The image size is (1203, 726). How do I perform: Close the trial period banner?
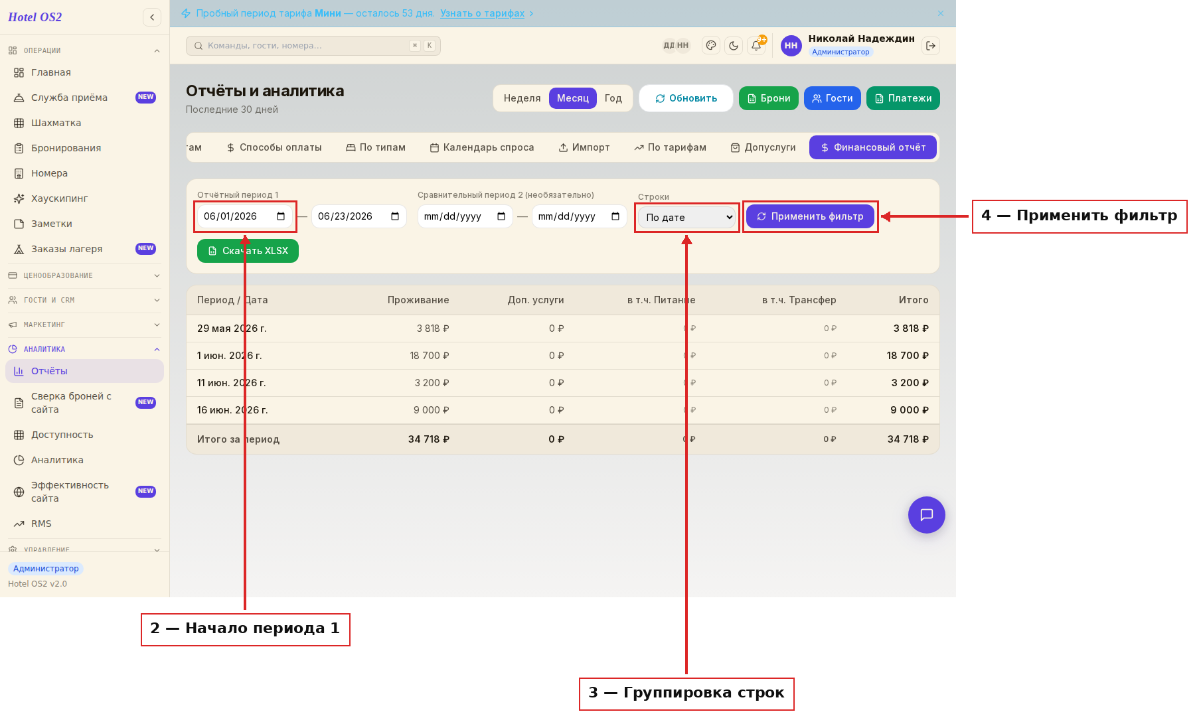[941, 13]
